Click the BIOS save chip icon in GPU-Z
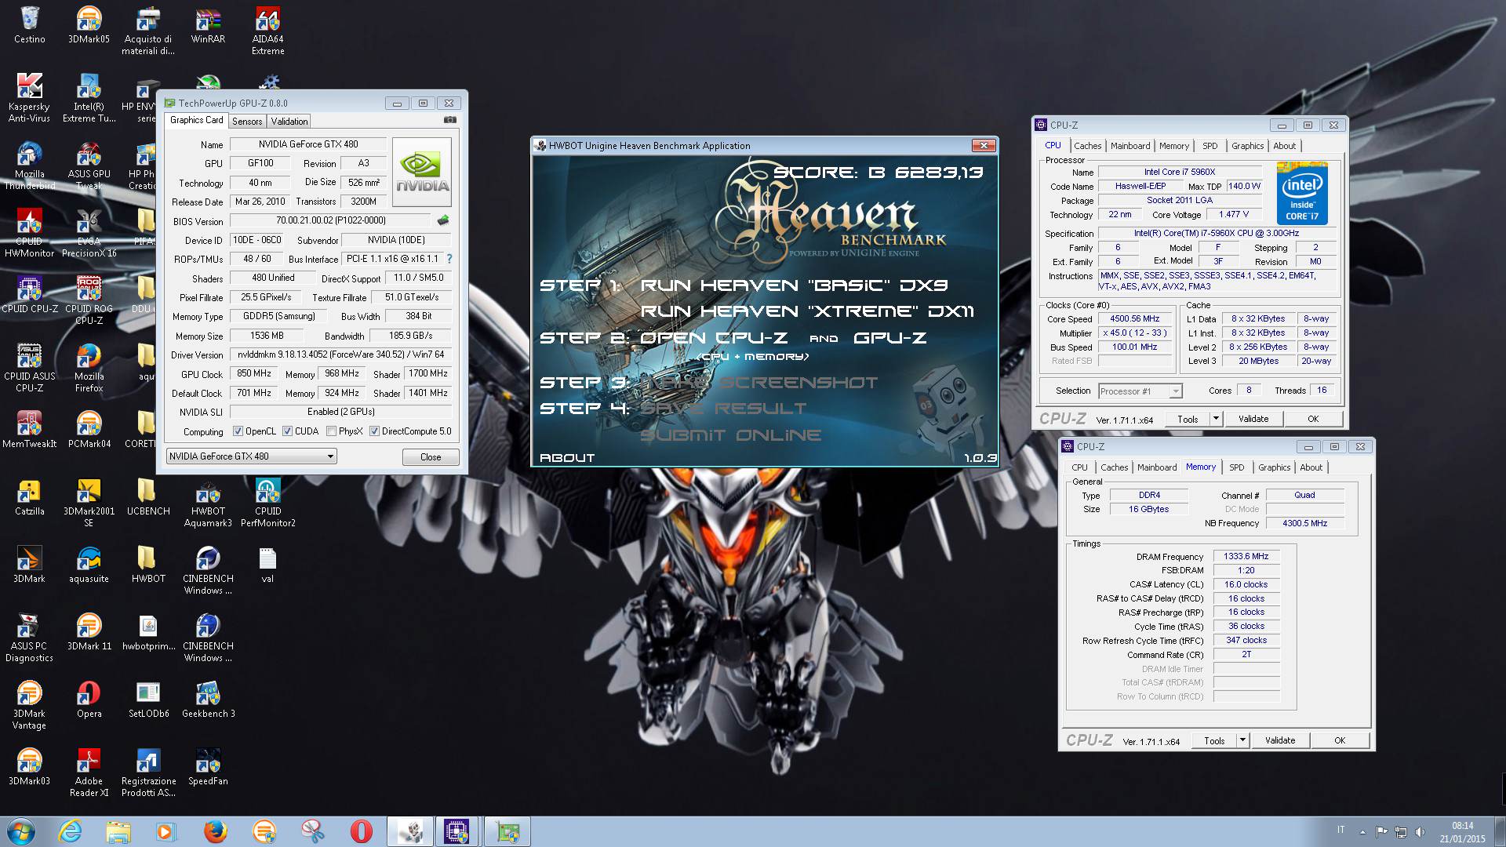1506x847 pixels. [443, 220]
